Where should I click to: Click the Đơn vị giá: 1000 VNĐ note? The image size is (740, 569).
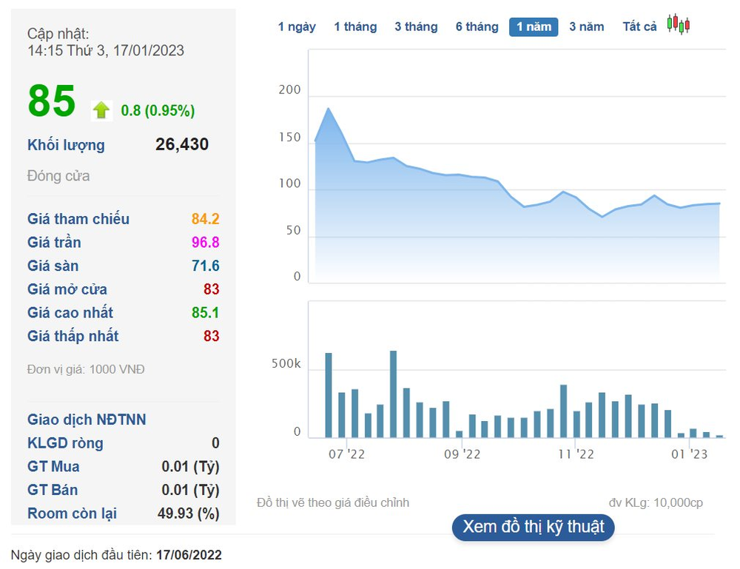pos(86,369)
